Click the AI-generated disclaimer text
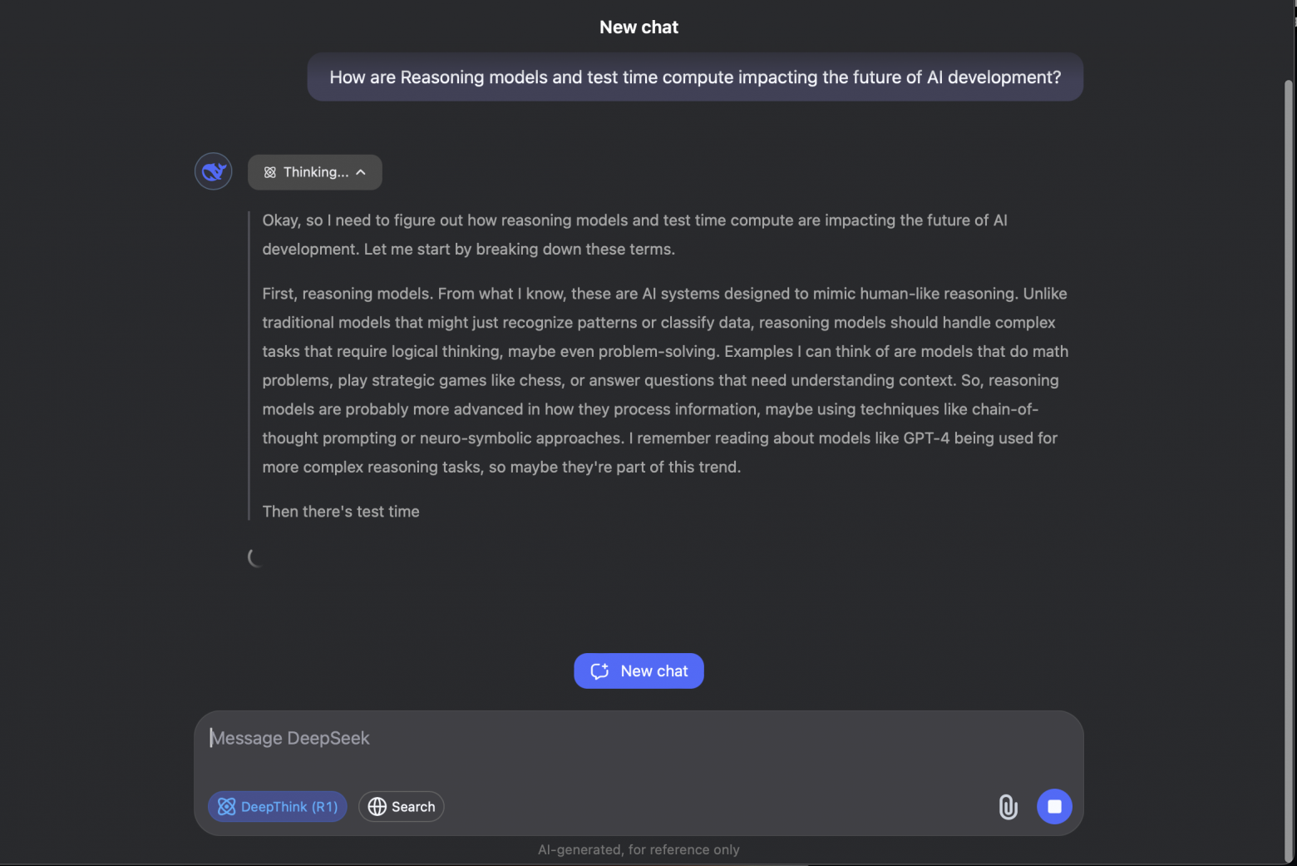The width and height of the screenshot is (1297, 866). (639, 849)
